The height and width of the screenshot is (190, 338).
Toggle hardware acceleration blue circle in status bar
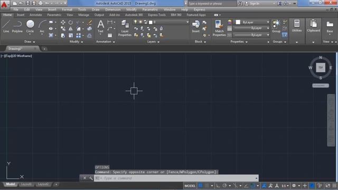[x=312, y=185]
